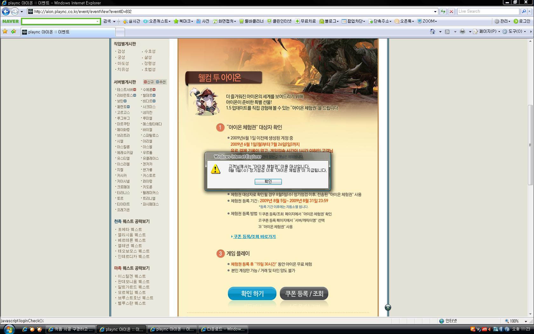Click the 툴바클리너 toolbar item
534x334 pixels.
pyautogui.click(x=251, y=21)
